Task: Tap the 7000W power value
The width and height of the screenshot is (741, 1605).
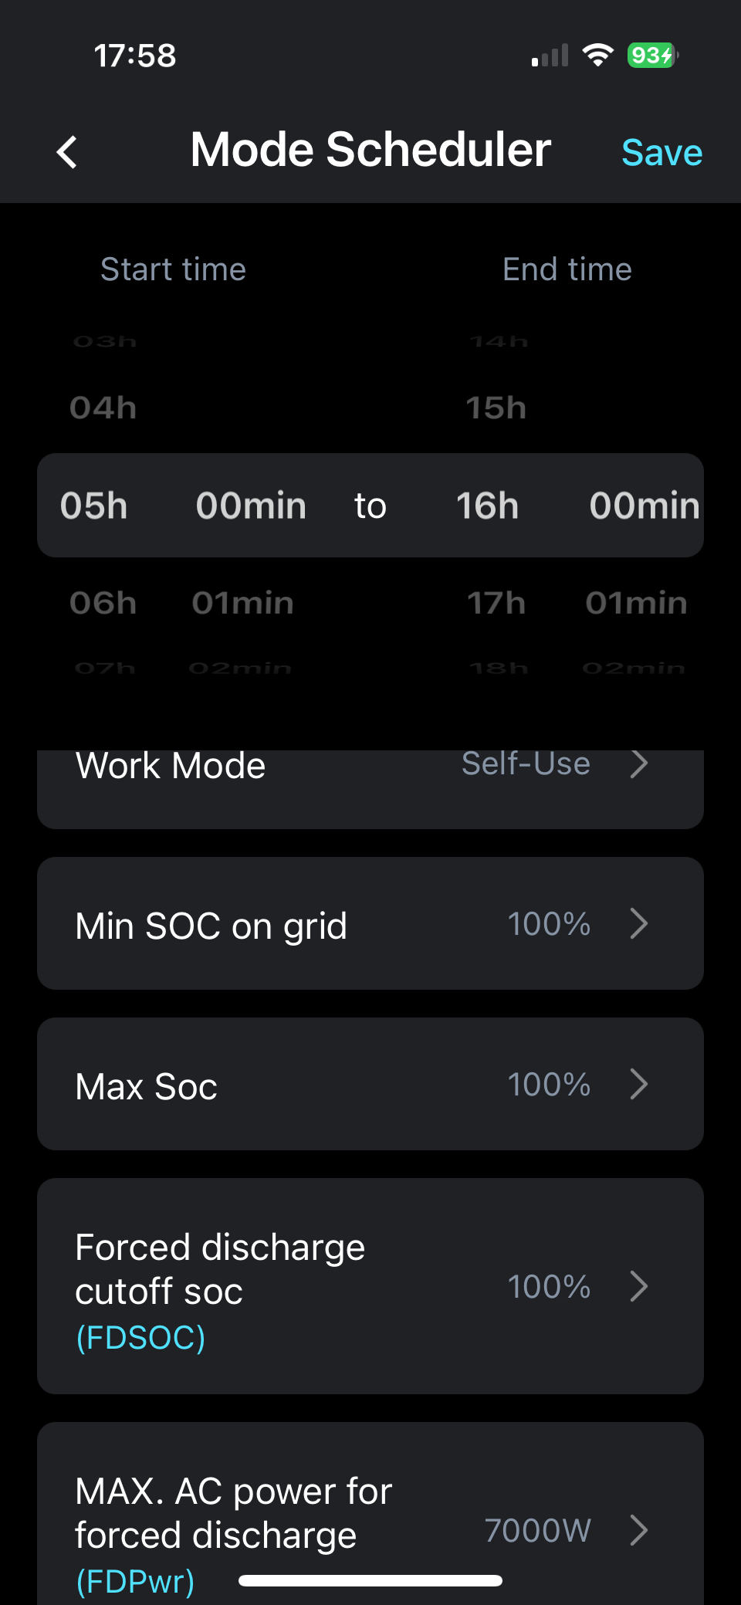Action: coord(537,1530)
